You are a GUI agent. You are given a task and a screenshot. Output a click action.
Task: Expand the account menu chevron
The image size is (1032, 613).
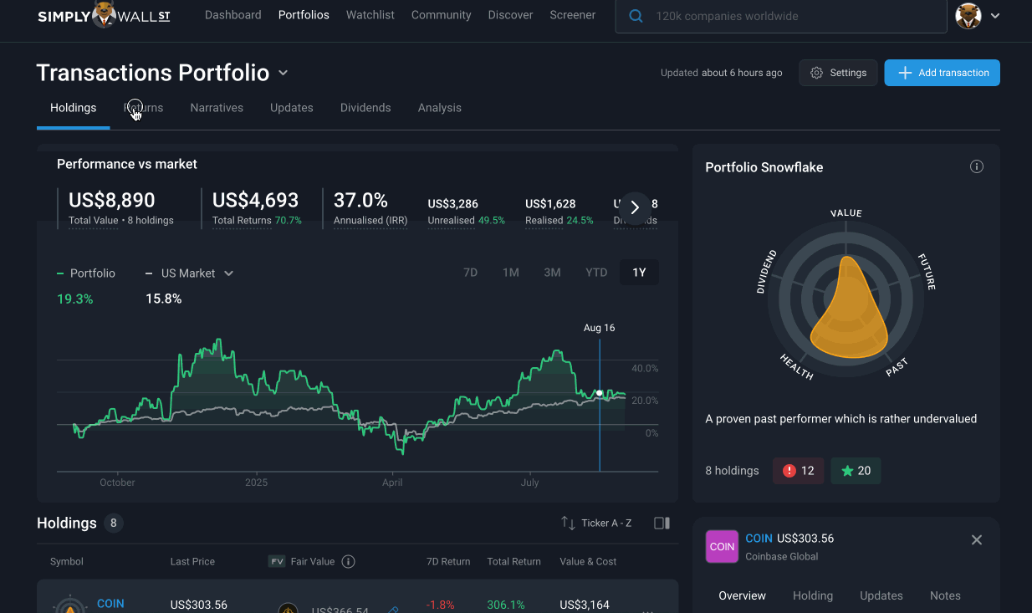pyautogui.click(x=995, y=16)
